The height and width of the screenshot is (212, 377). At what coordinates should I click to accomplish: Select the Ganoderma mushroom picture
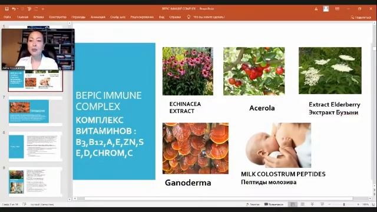tap(196, 148)
